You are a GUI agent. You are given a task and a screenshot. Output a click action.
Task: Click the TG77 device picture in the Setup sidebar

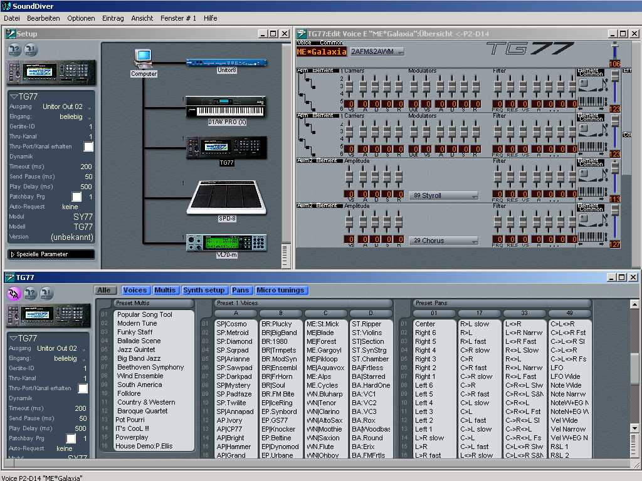point(51,73)
